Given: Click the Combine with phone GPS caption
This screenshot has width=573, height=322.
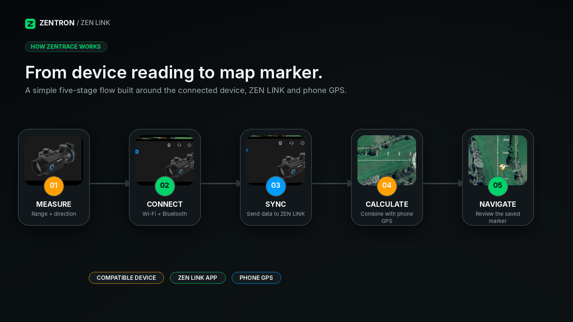Looking at the screenshot, I should pyautogui.click(x=387, y=218).
